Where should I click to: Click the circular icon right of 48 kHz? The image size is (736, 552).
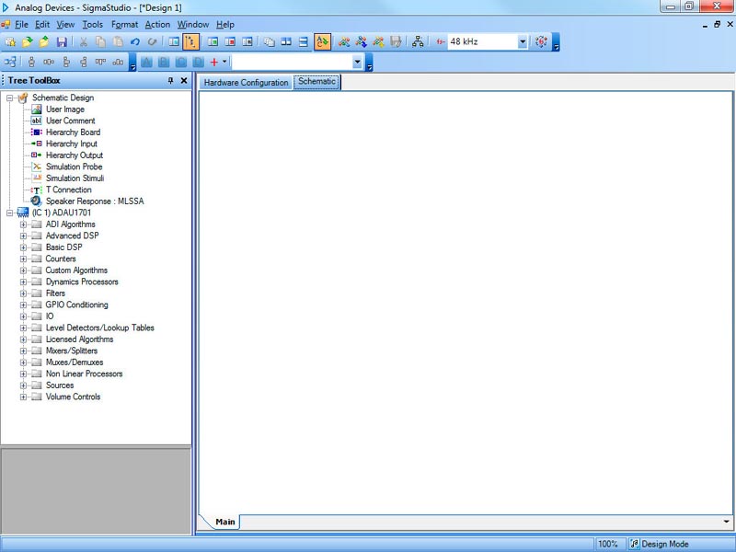click(541, 41)
